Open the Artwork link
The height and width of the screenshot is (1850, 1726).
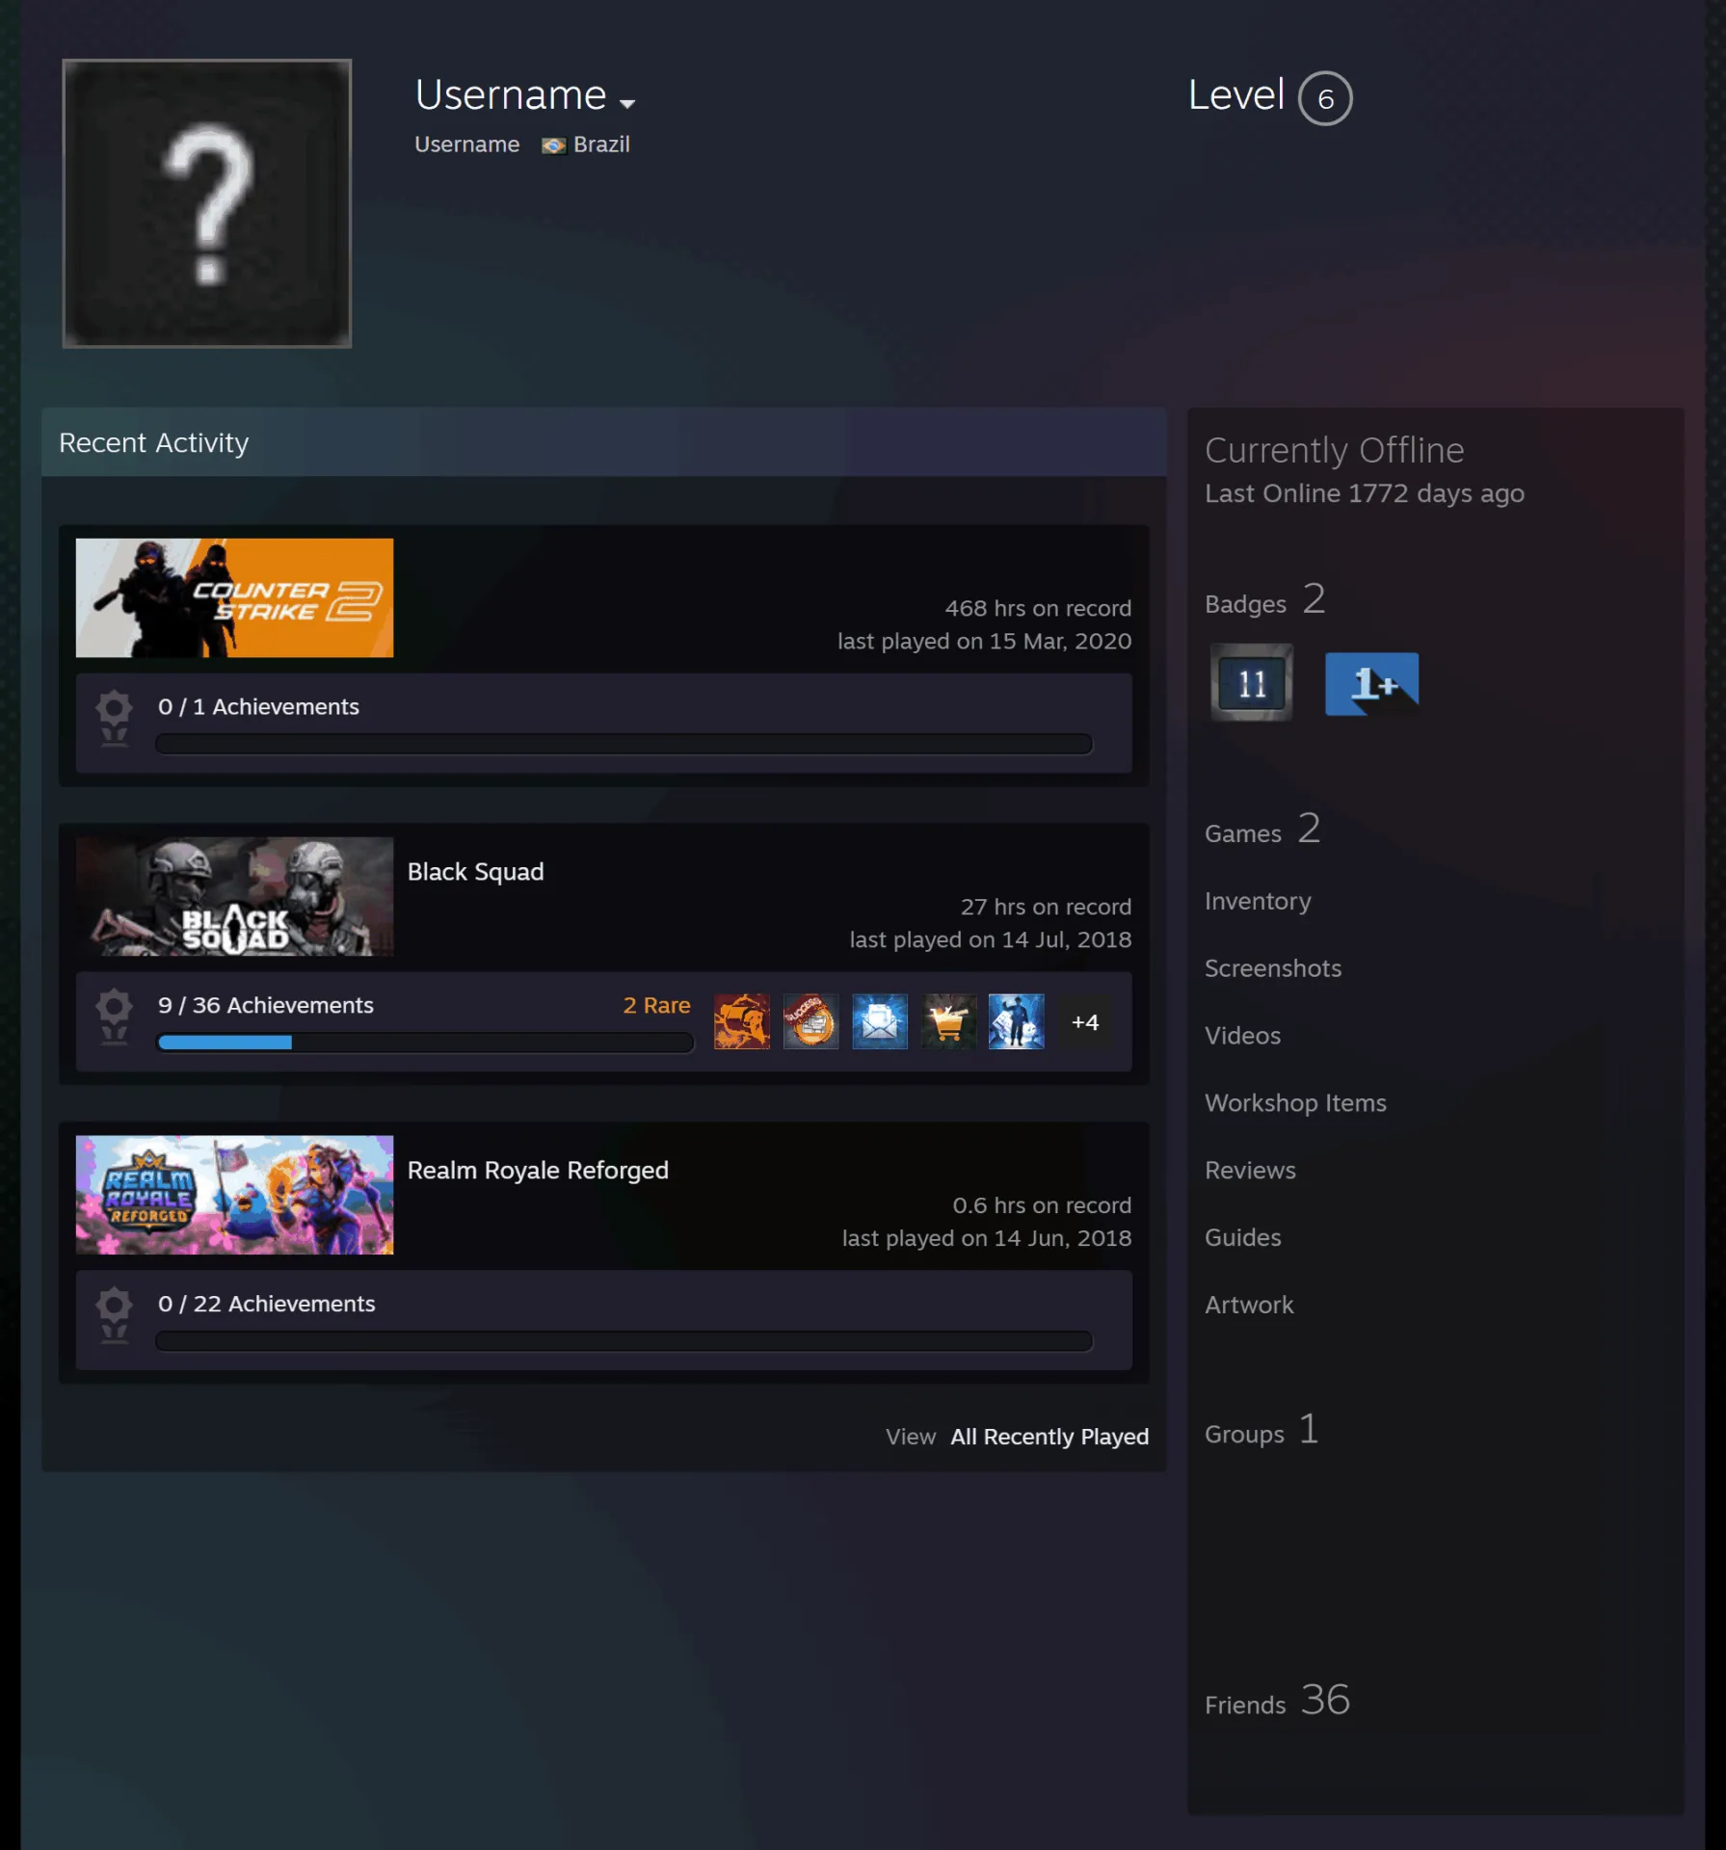(1249, 1306)
